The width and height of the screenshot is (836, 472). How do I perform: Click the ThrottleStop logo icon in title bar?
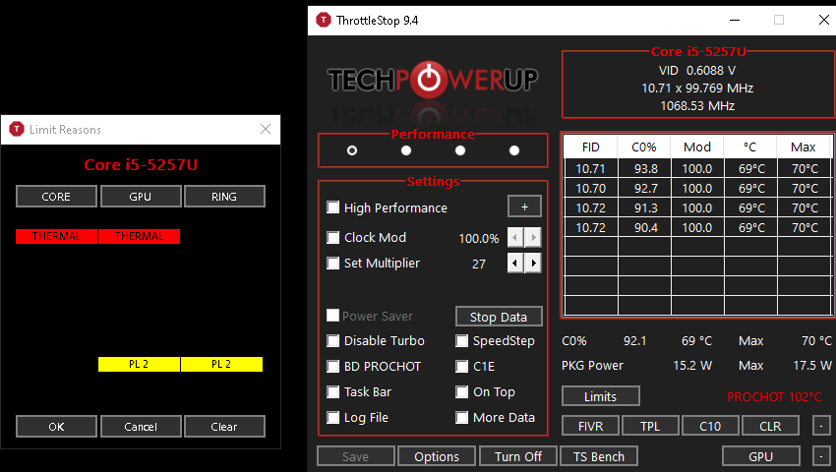[324, 21]
